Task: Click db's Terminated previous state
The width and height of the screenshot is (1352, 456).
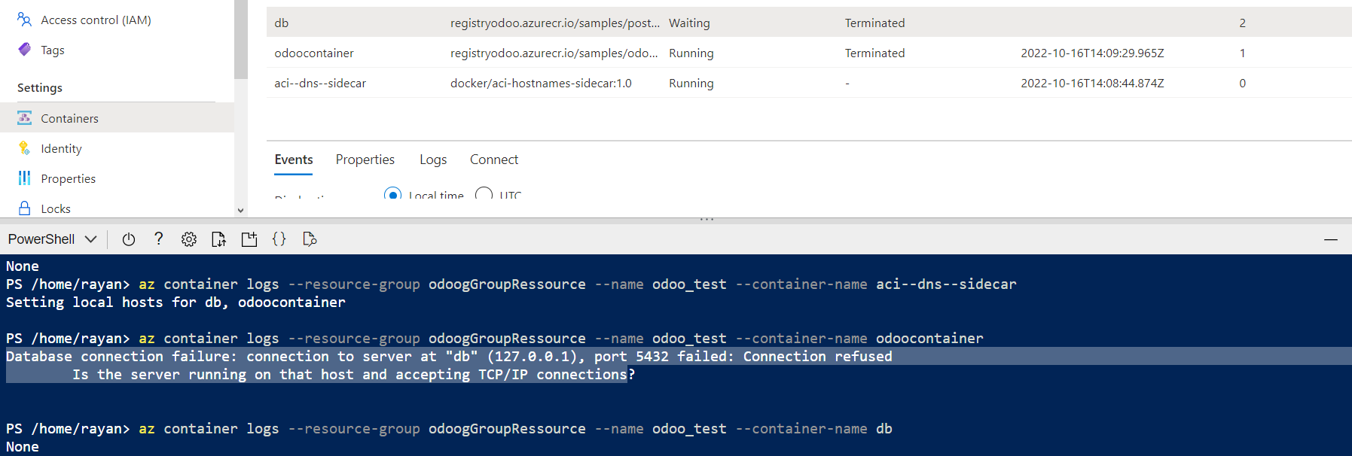Action: 874,23
